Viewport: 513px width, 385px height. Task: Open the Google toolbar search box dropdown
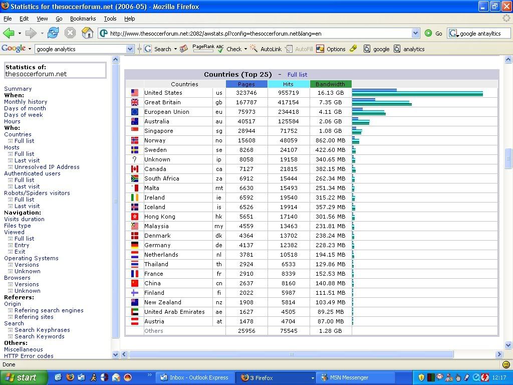(130, 49)
